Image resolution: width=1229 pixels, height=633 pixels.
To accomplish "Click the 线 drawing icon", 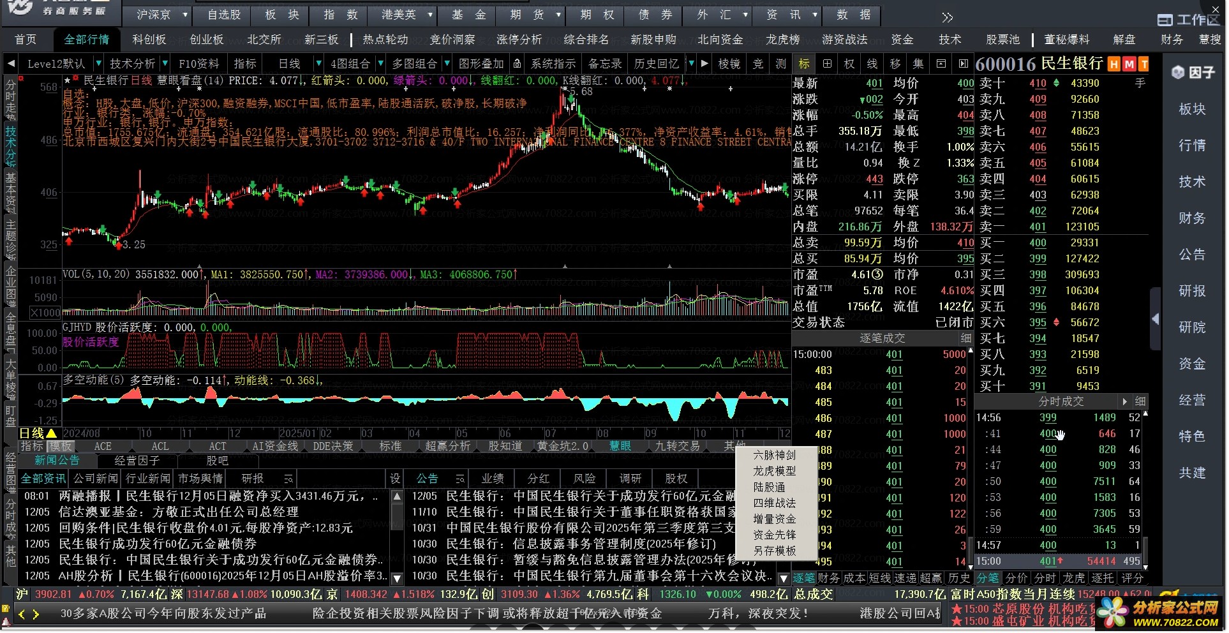I will 872,64.
